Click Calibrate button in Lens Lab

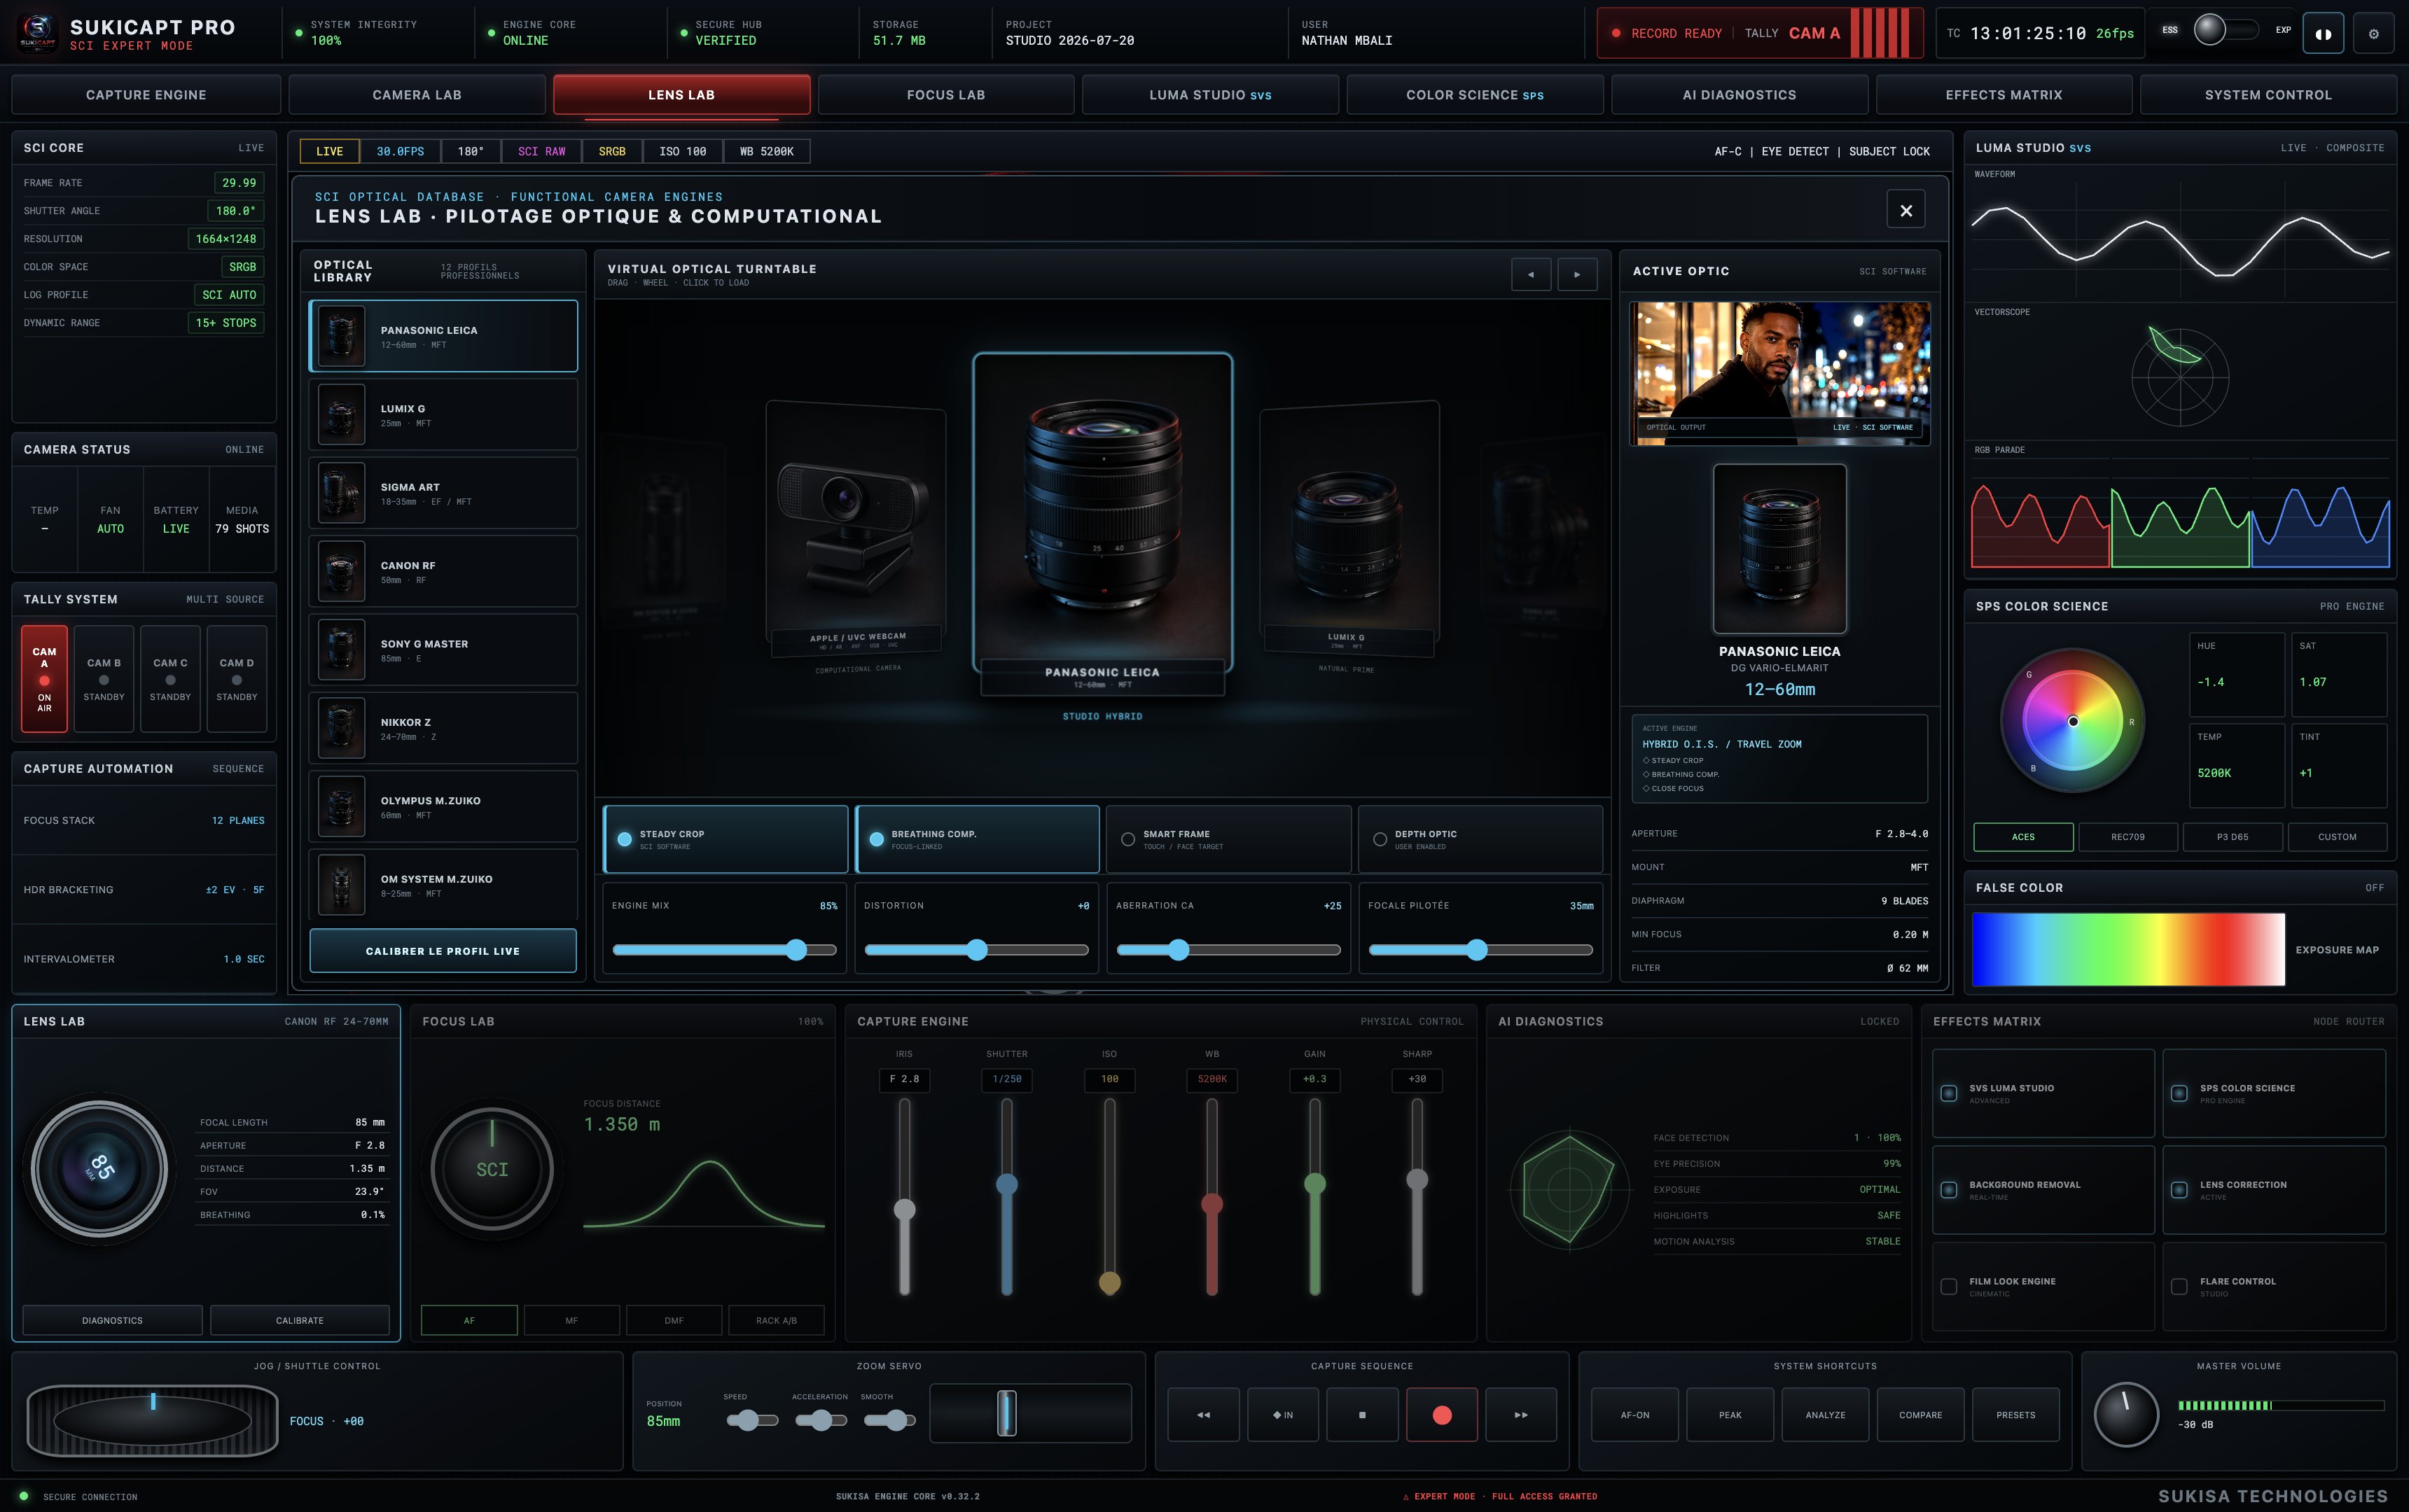click(299, 1320)
